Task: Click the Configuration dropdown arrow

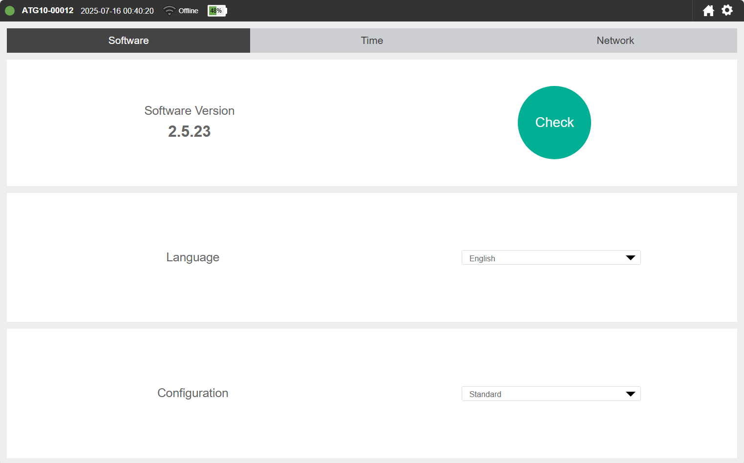Action: click(x=630, y=394)
